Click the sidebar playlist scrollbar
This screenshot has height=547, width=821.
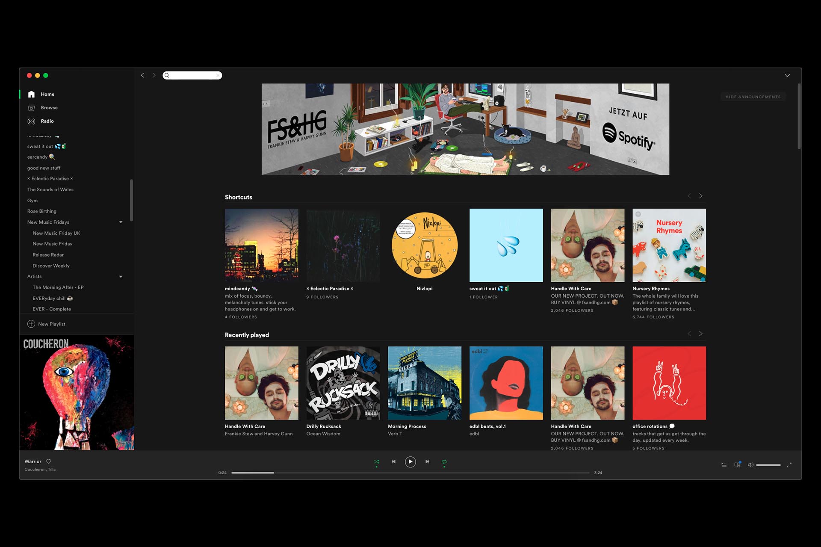(x=131, y=200)
